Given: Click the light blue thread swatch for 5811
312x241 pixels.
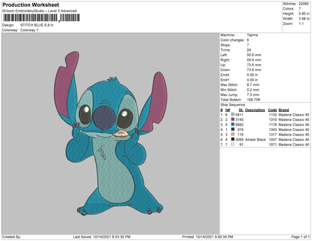Looking at the screenshot, I should pos(232,115).
